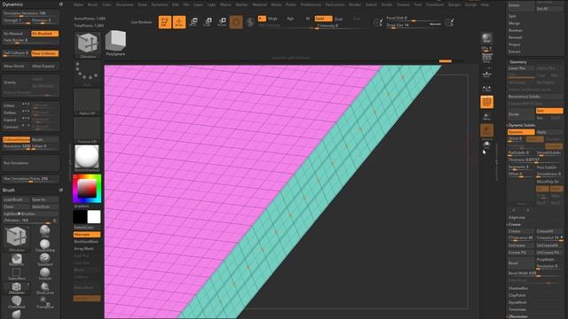Select the ClayBuildup brush icon
568x319 pixels.
45,245
